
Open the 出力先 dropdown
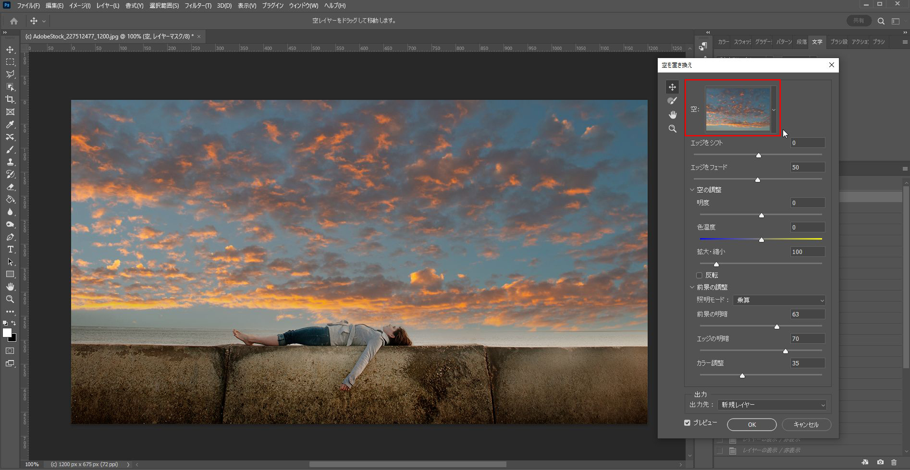pos(772,405)
